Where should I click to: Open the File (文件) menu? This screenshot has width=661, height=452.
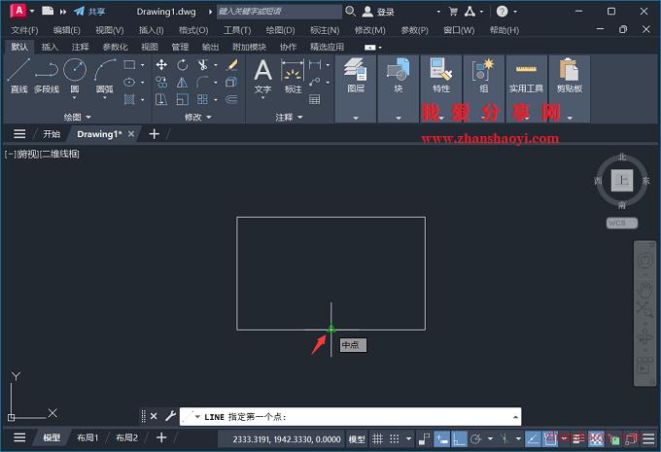24,30
